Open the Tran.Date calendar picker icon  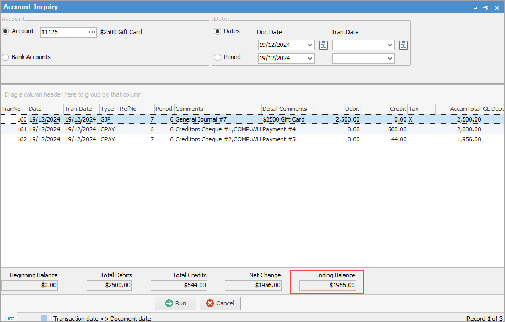coord(404,45)
